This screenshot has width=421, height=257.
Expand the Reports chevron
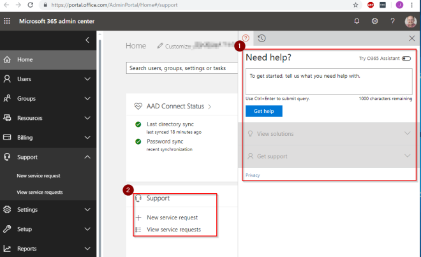click(87, 249)
